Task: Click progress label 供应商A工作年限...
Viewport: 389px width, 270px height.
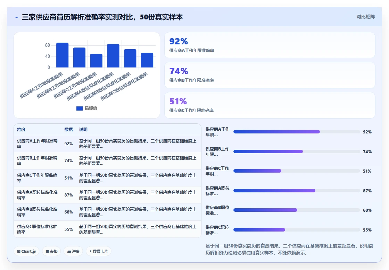Action: tap(217, 132)
